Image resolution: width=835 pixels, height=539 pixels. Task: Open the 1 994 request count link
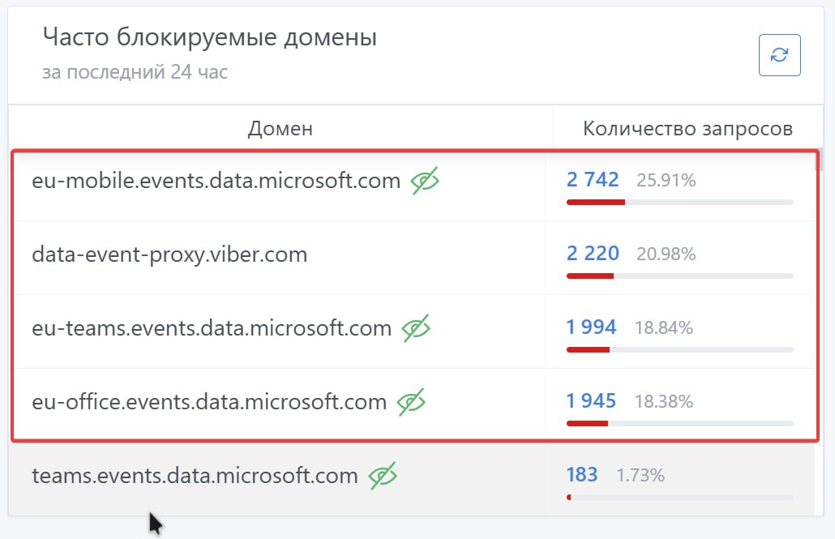coord(591,327)
